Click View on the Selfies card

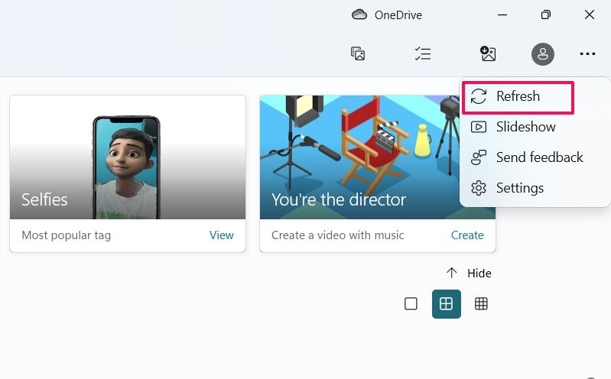pos(221,235)
